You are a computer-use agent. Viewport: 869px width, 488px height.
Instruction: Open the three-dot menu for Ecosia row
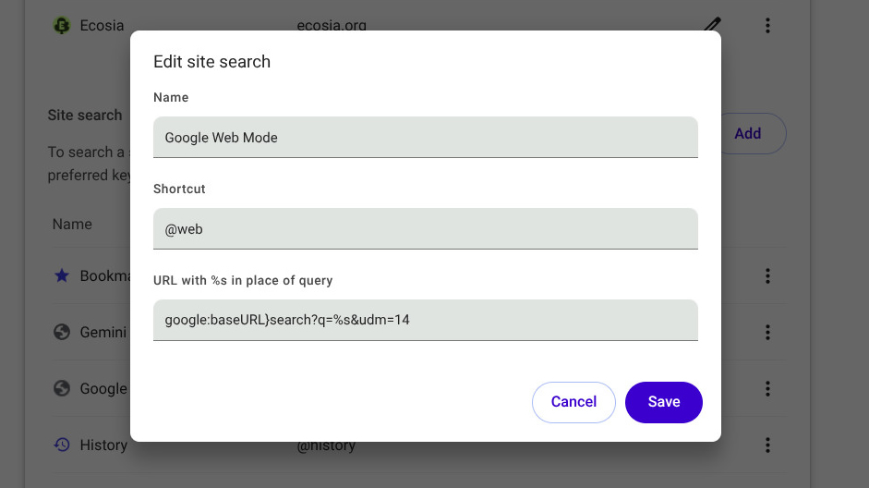[767, 26]
